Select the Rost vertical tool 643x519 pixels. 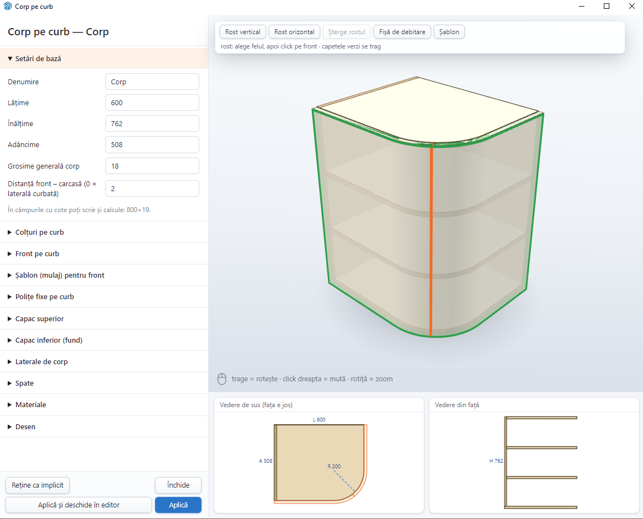243,32
